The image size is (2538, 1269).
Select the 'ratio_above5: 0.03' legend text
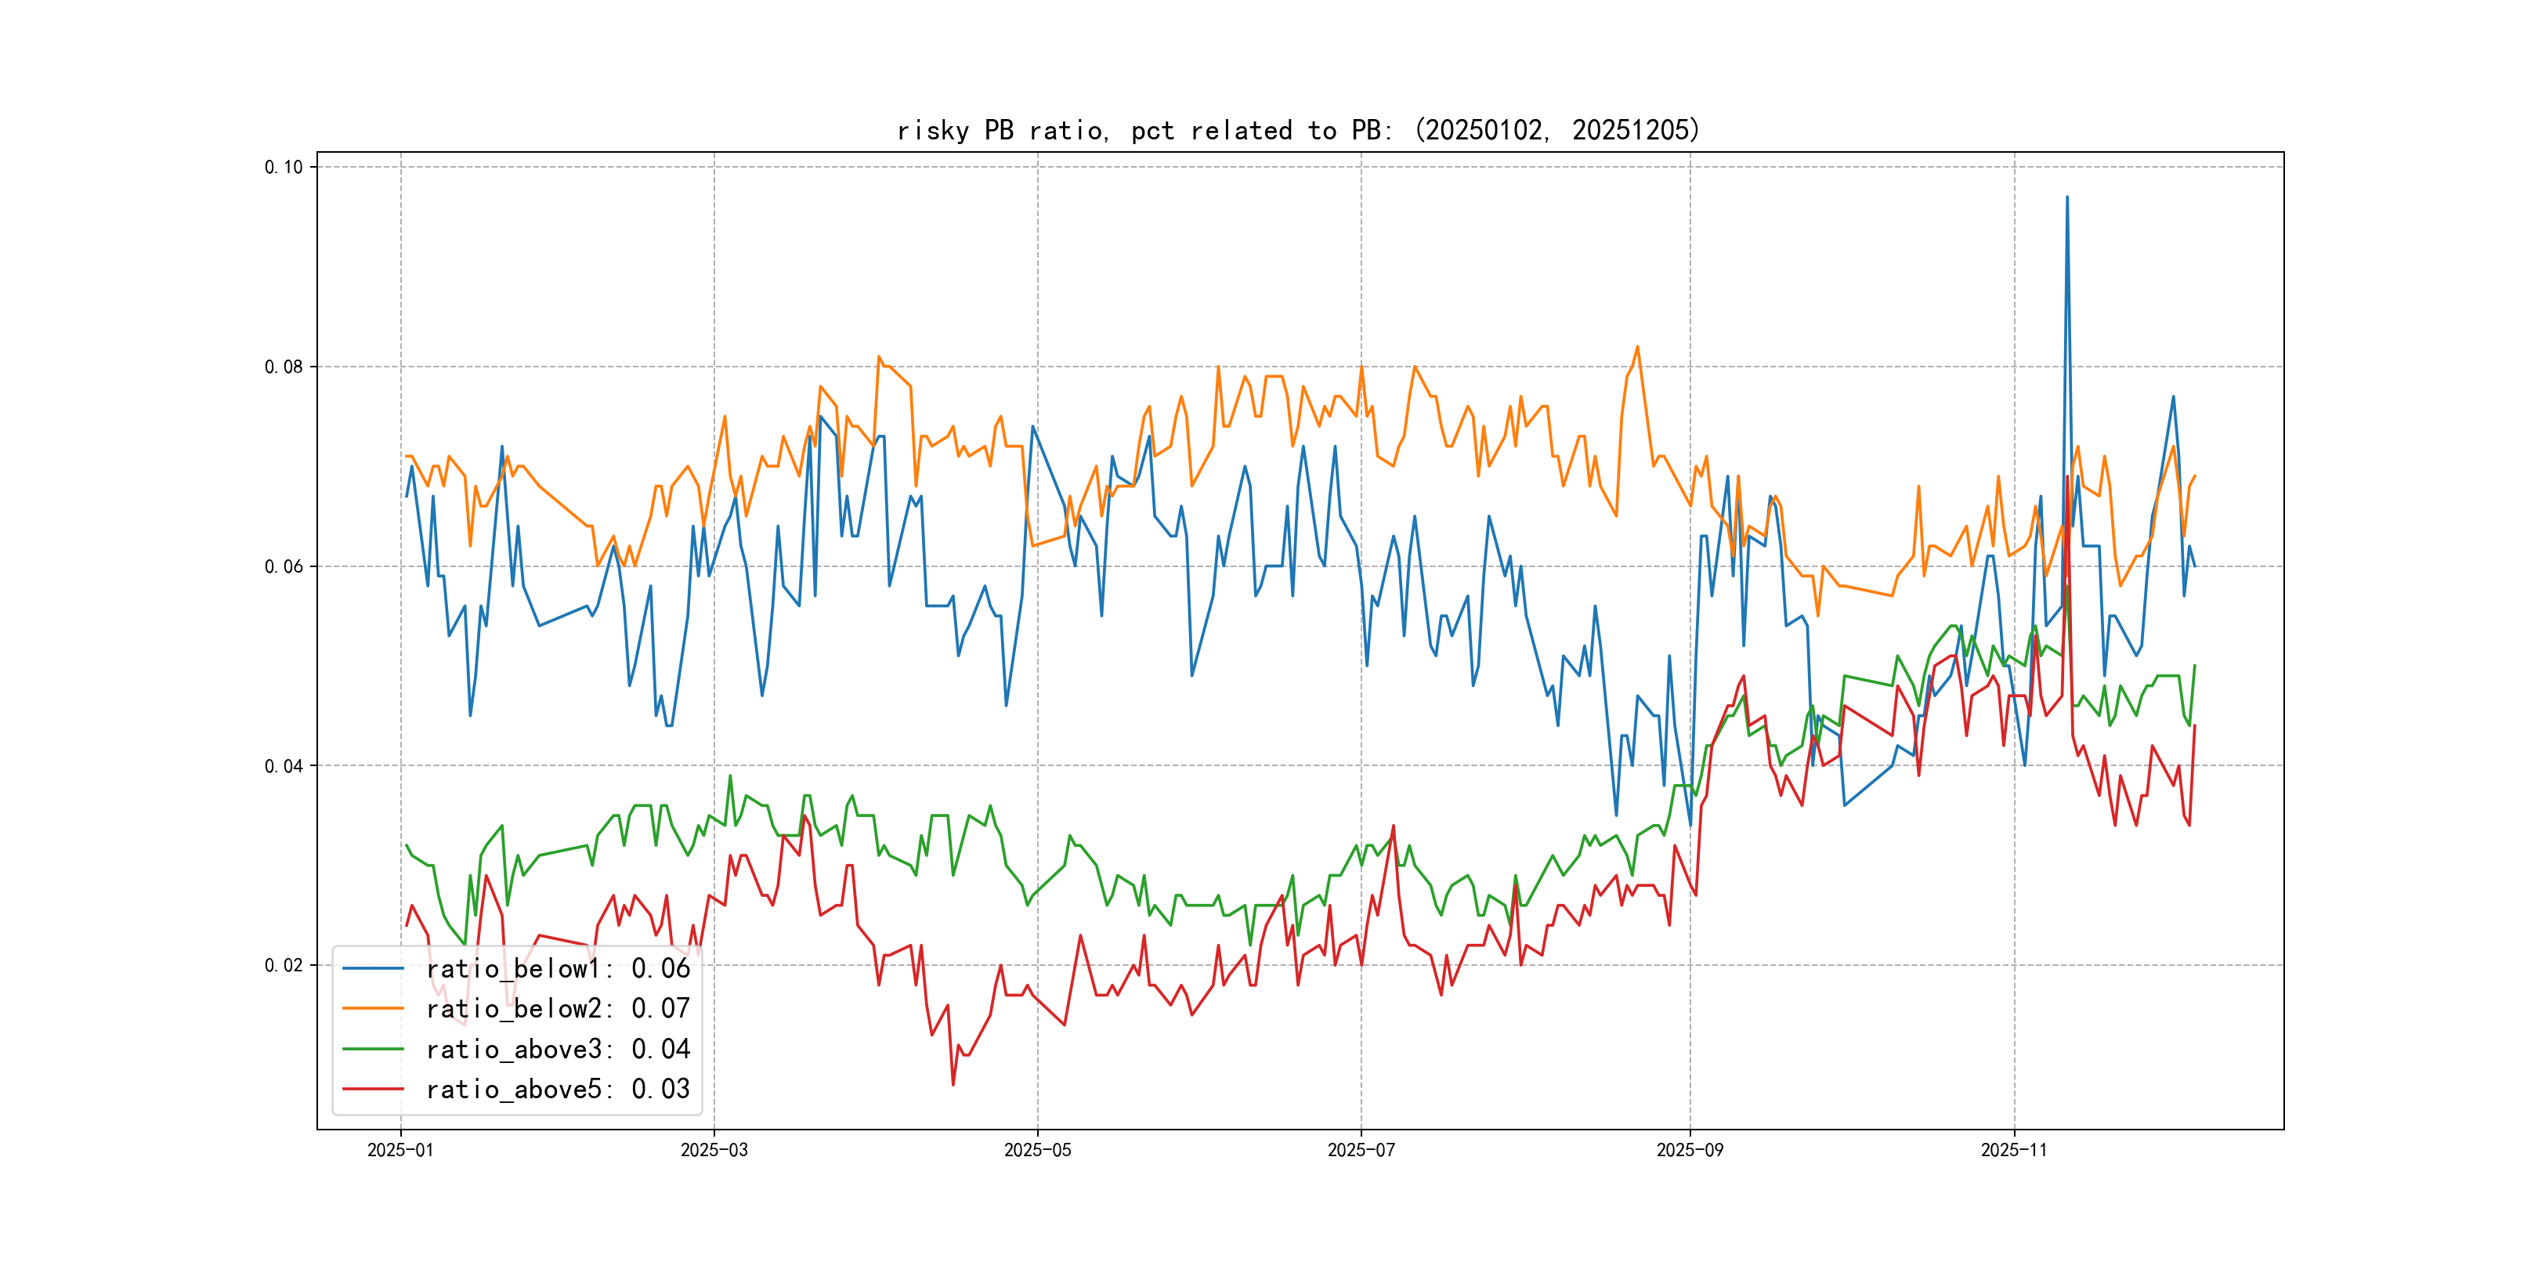pyautogui.click(x=558, y=1089)
